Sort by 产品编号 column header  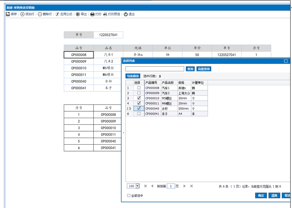pos(152,82)
